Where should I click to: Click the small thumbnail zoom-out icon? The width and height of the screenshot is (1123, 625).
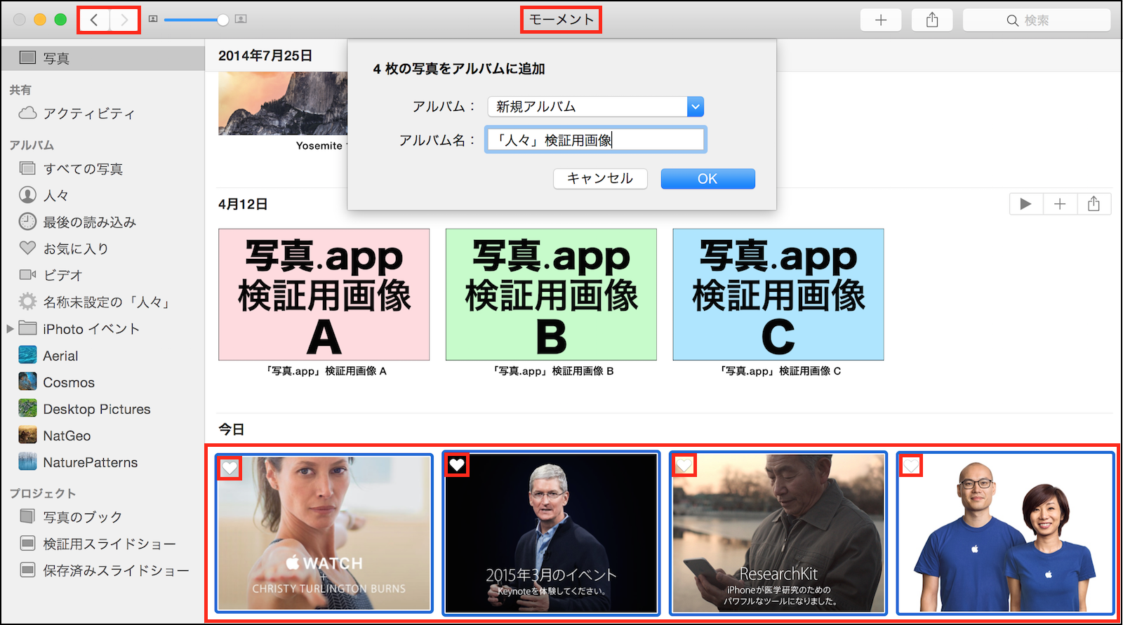153,20
